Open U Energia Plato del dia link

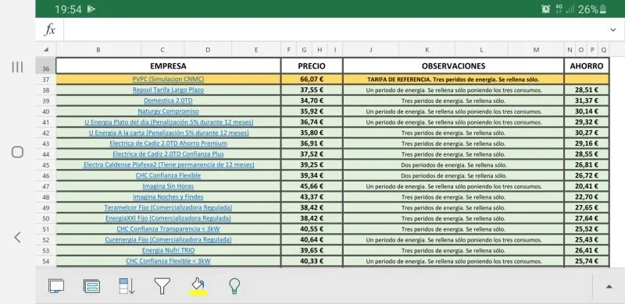coord(169,122)
